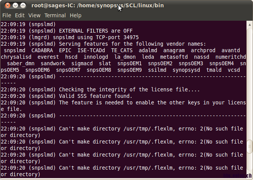Click the scrollbar track above the thumb
The image size is (253, 180).
click(250, 77)
